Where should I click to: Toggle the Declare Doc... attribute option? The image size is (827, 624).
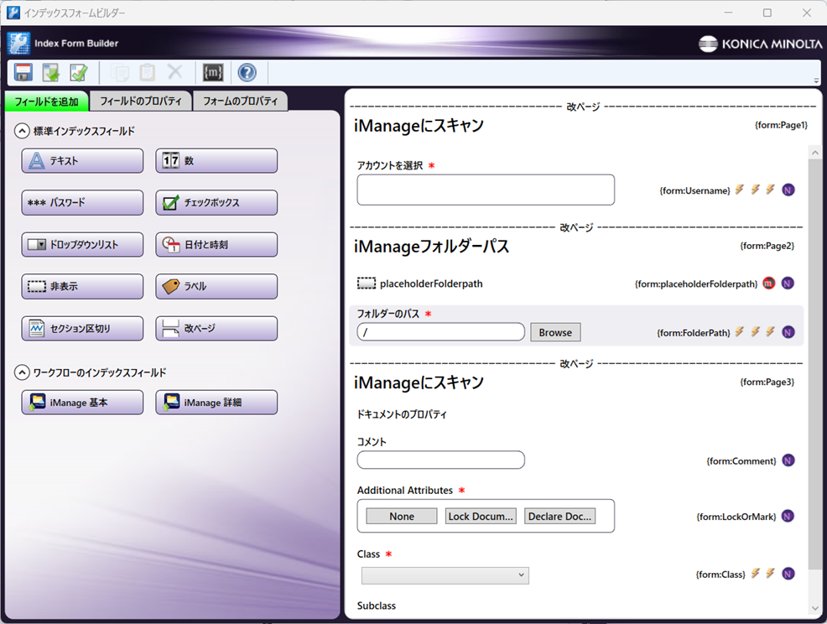coord(559,516)
